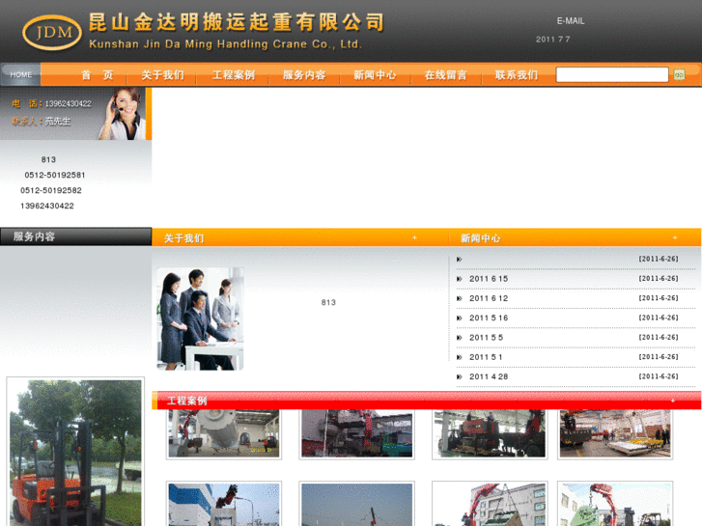This screenshot has height=526, width=702.
Task: Click the business team photo in 关于我们
Action: click(200, 318)
